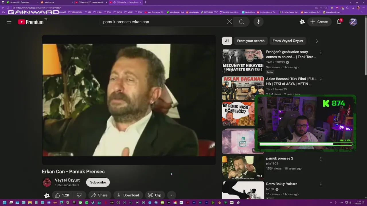Open options for Aslan Bacanak video

click(x=321, y=79)
